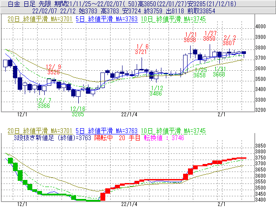The image size is (276, 210).
Task: Click the 始3783 opening value
Action: [88, 11]
